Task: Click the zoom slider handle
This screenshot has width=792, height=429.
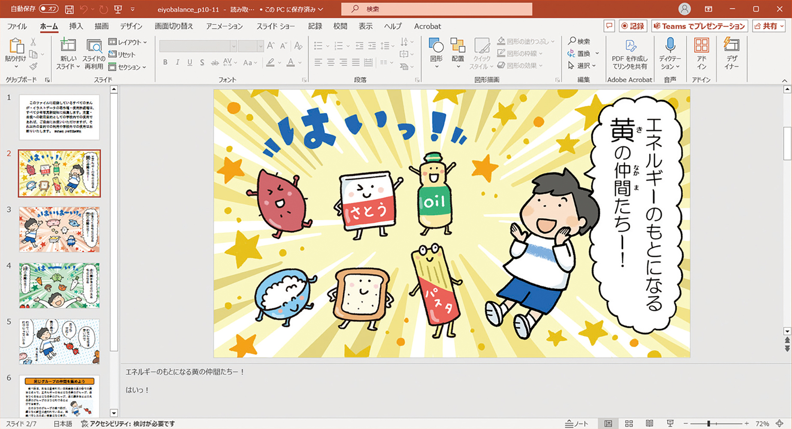Action: [x=708, y=423]
